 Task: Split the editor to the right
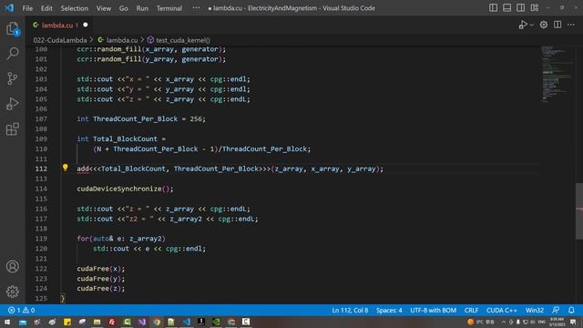557,25
